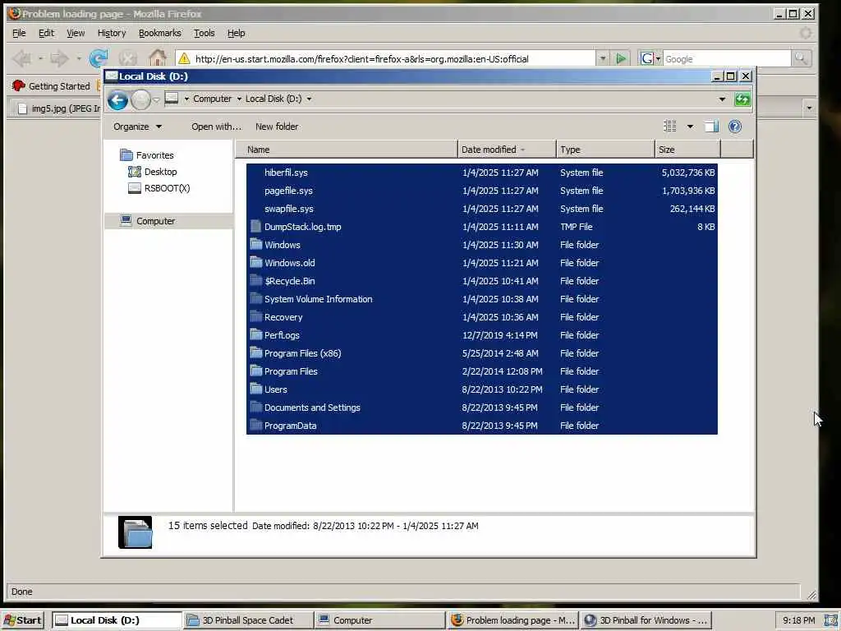Select the ProgramData folder name
Image resolution: width=841 pixels, height=631 pixels.
coord(290,426)
